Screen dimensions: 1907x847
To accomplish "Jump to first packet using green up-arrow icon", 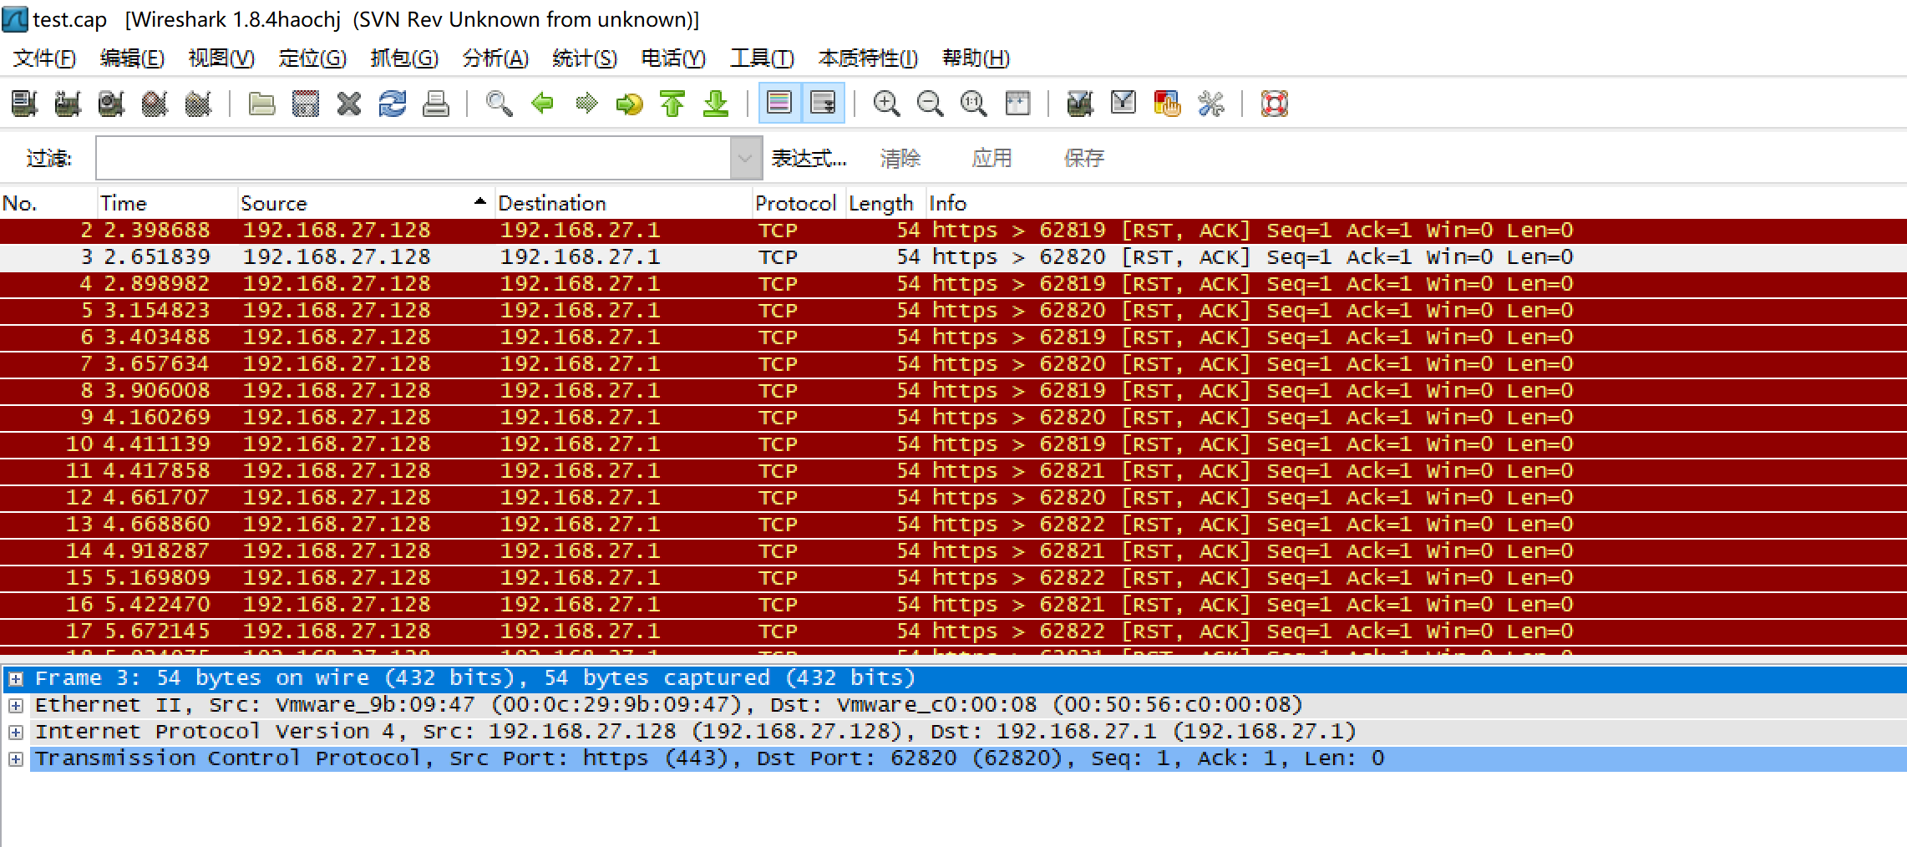I will 672,103.
